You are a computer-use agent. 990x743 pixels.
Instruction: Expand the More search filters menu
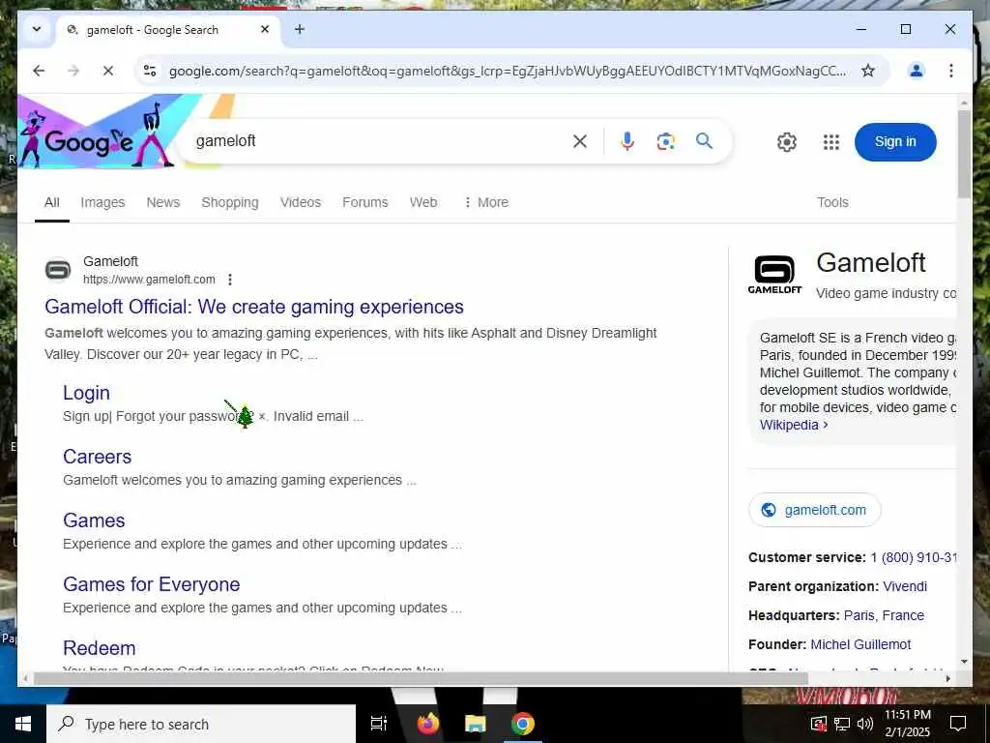486,202
